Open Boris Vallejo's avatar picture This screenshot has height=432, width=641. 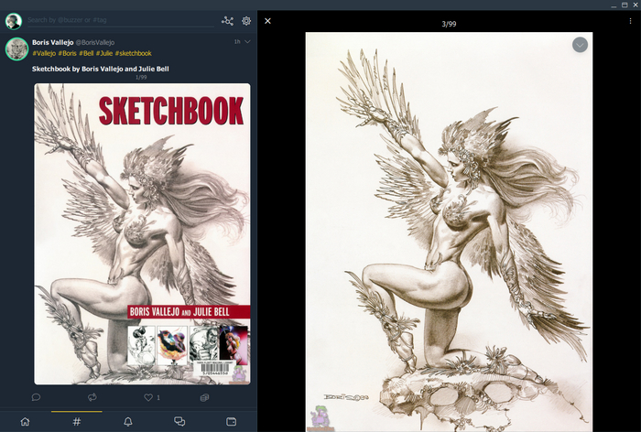click(16, 49)
